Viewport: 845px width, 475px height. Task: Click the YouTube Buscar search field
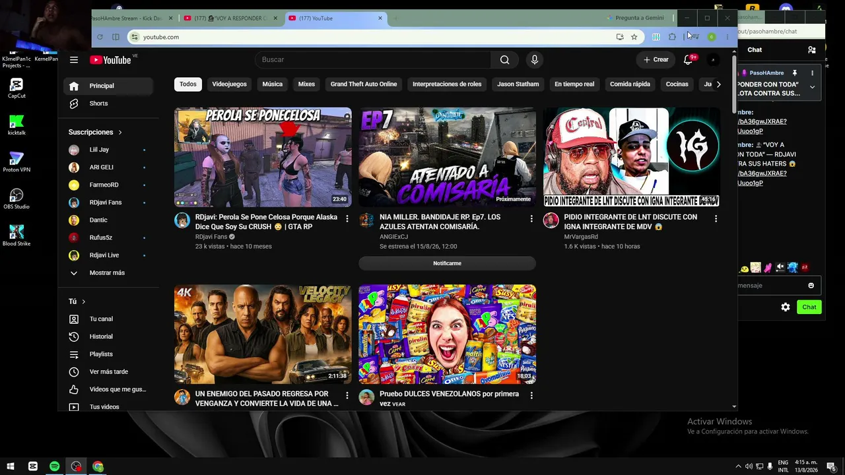point(373,60)
